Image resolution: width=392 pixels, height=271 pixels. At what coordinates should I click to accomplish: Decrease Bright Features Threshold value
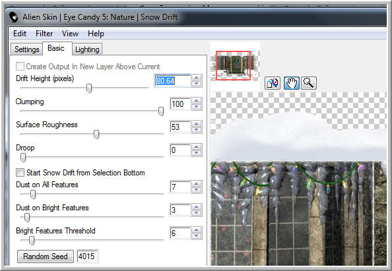pos(197,236)
